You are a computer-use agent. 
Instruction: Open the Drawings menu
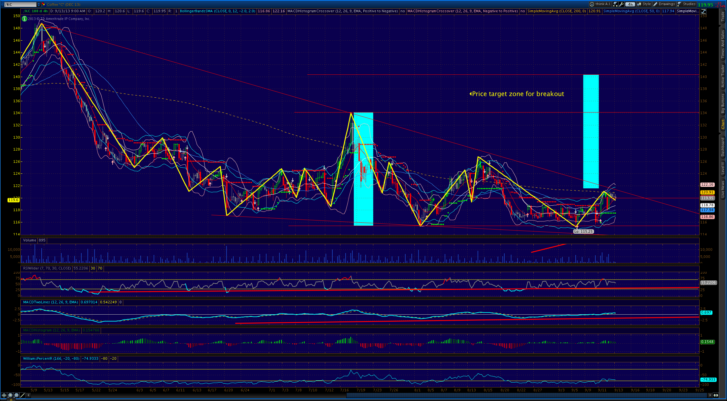point(664,4)
